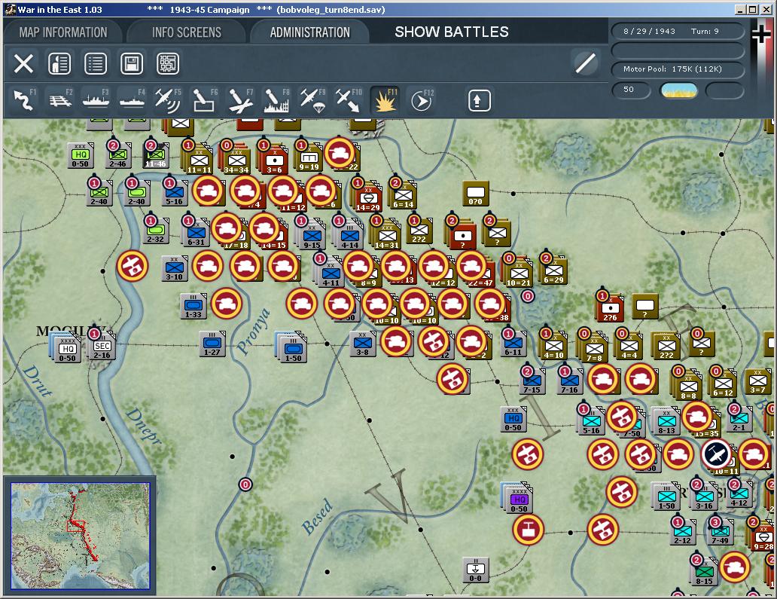Screen dimensions: 777x599
Task: Click the date and turn display
Action: pyautogui.click(x=678, y=31)
